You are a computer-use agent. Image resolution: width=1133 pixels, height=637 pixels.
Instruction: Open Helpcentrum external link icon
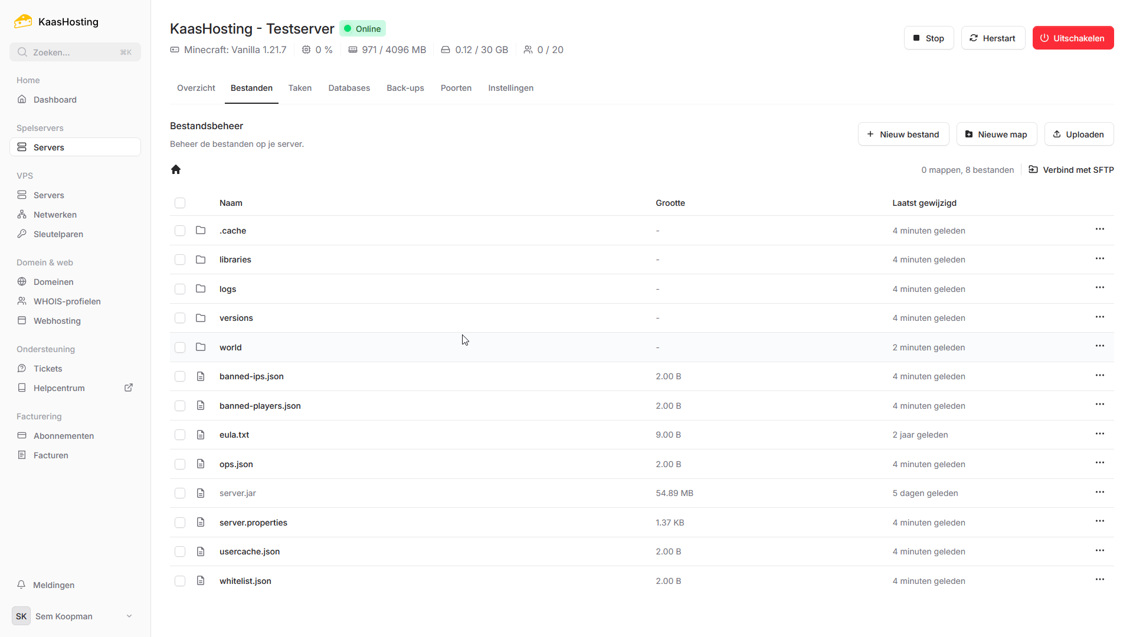coord(129,388)
